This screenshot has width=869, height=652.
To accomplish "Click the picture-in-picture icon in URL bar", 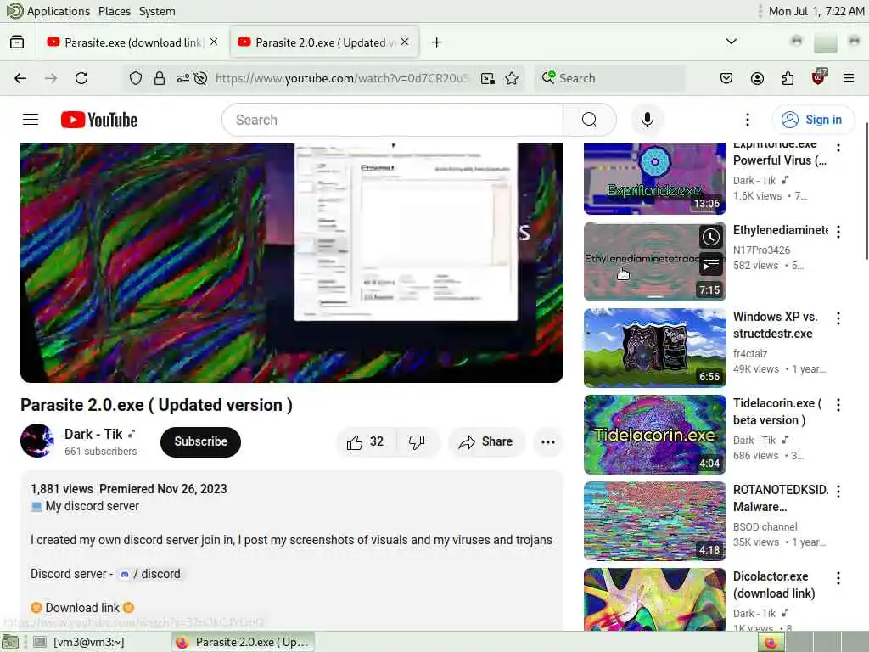I will coord(488,78).
